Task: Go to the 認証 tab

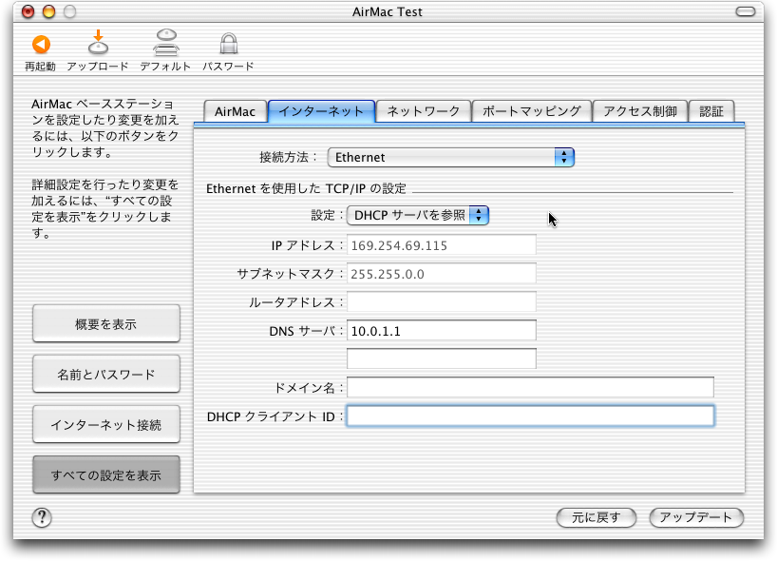Action: [711, 111]
